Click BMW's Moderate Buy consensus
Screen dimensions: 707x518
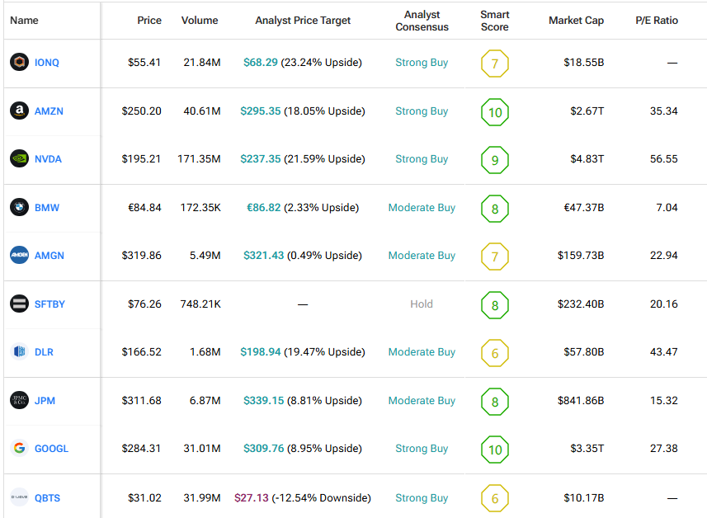click(422, 208)
